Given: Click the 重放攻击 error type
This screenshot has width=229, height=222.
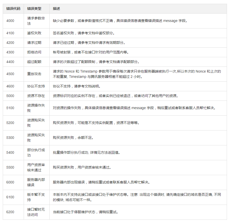Looking at the screenshot, I should click(34, 74).
